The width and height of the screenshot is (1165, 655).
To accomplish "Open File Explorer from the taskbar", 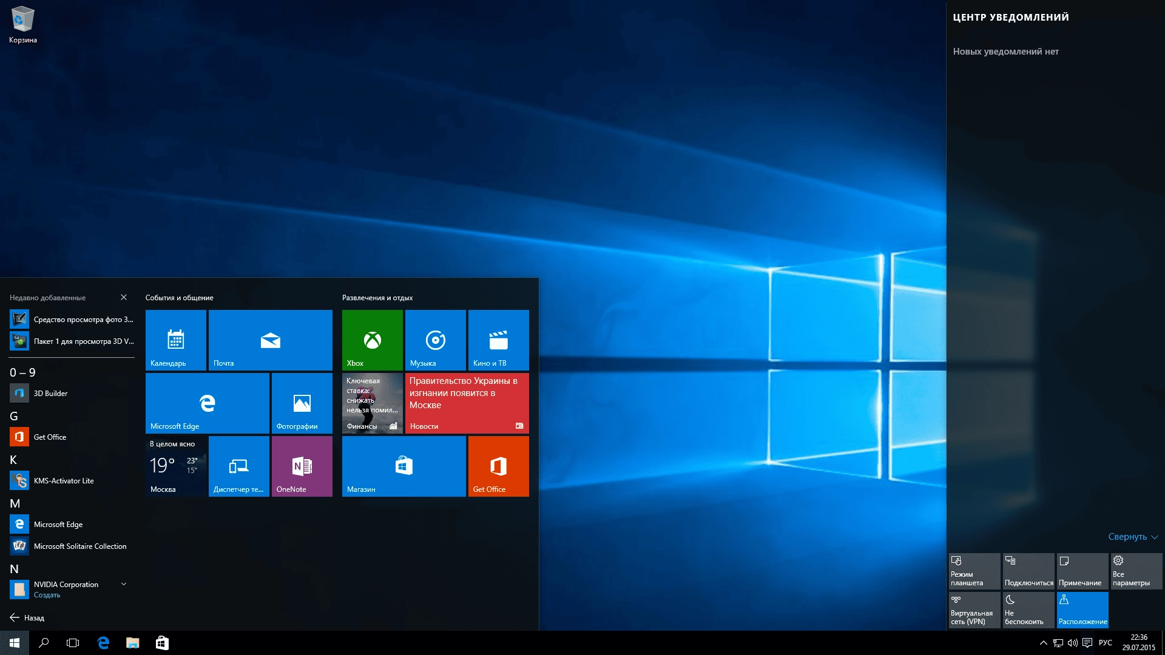I will (132, 643).
